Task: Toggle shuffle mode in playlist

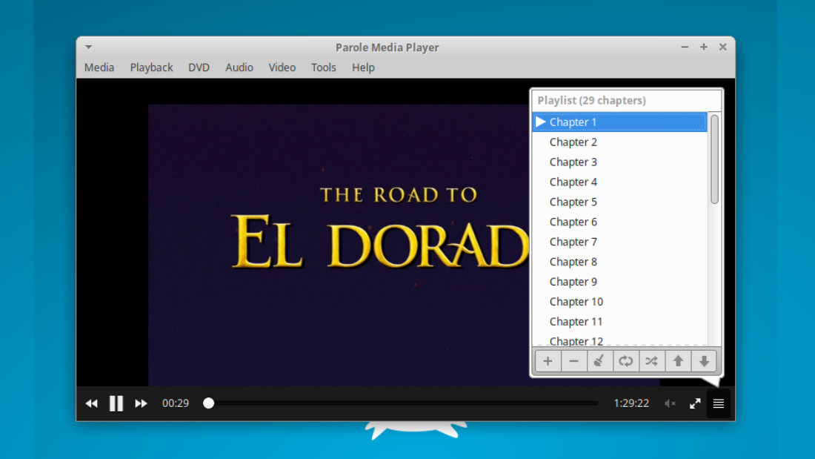Action: click(651, 361)
